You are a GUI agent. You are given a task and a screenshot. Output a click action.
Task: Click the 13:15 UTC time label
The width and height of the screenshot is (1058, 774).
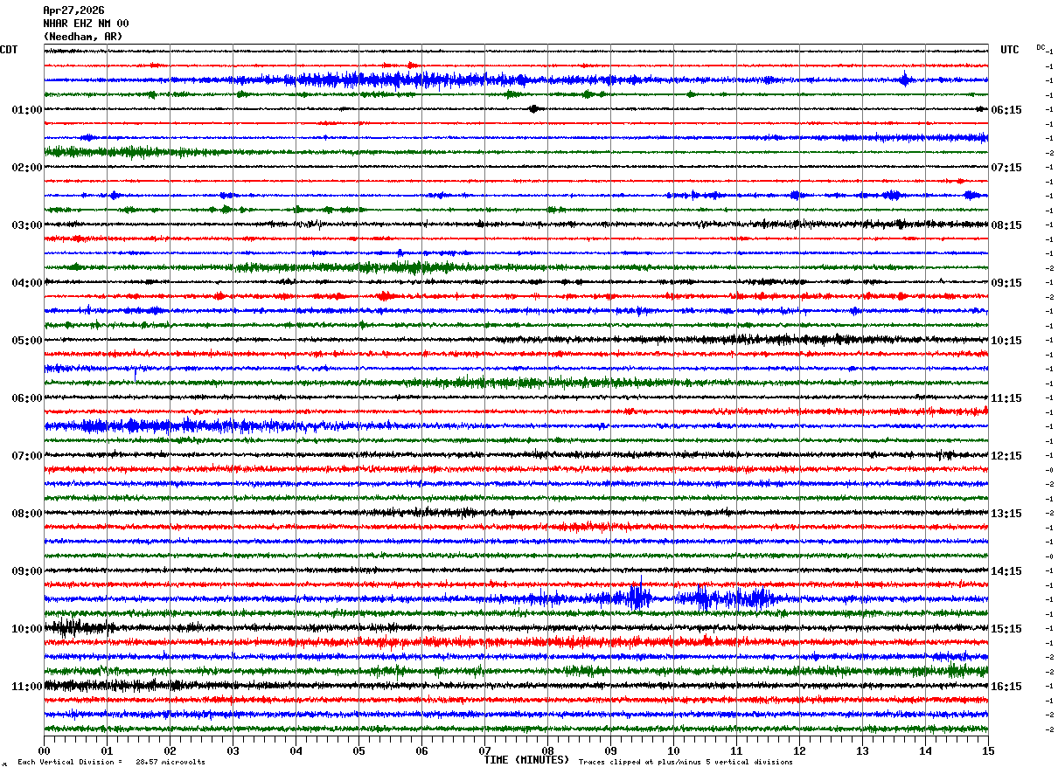point(1006,514)
